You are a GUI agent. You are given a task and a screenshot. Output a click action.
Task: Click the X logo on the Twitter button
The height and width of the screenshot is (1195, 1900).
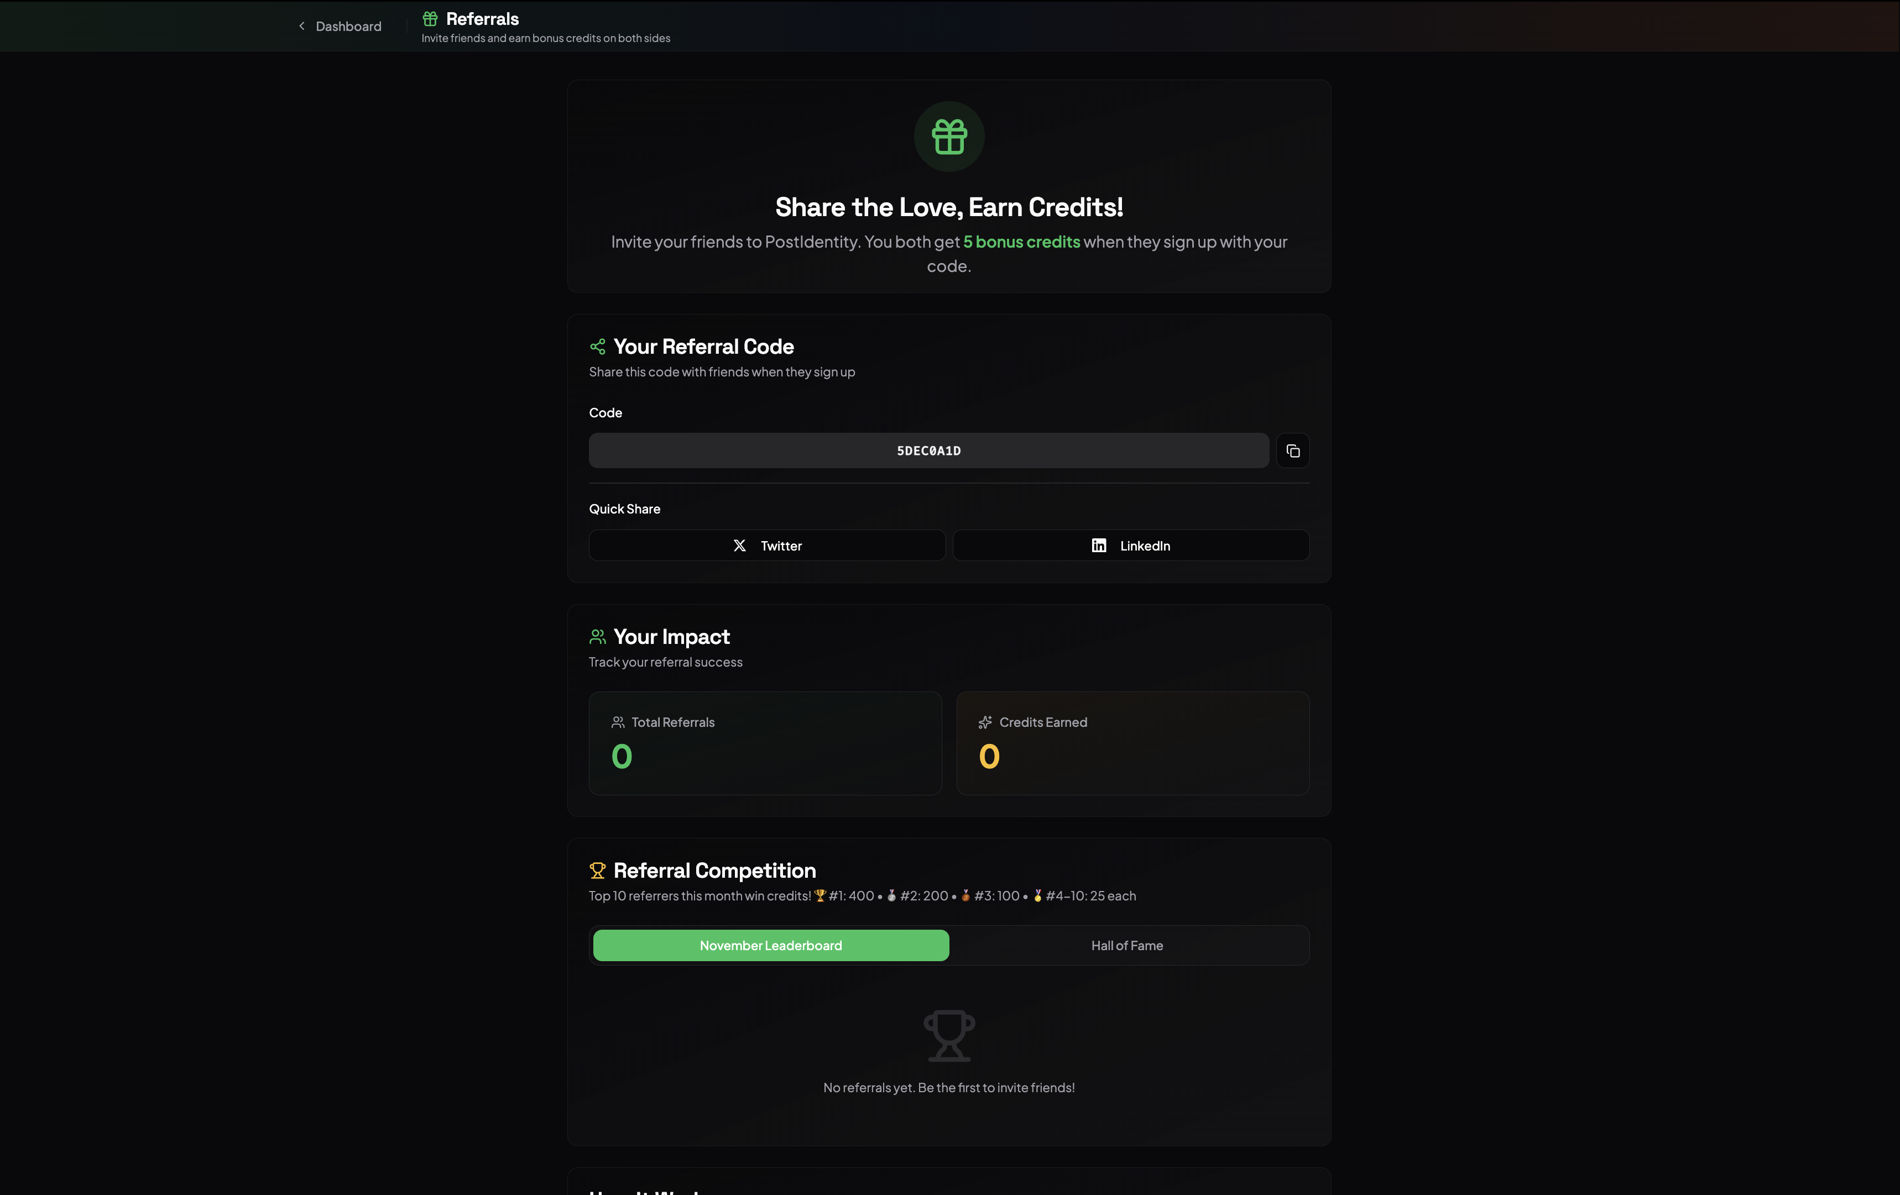pos(740,545)
